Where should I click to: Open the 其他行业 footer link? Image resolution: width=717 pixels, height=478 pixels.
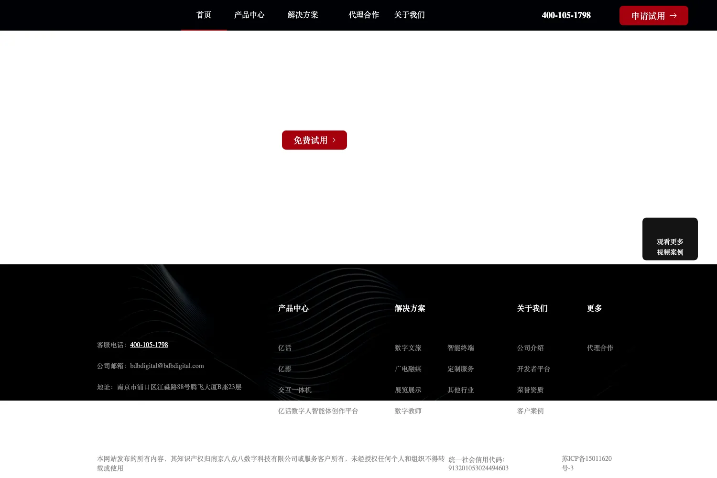tap(461, 390)
